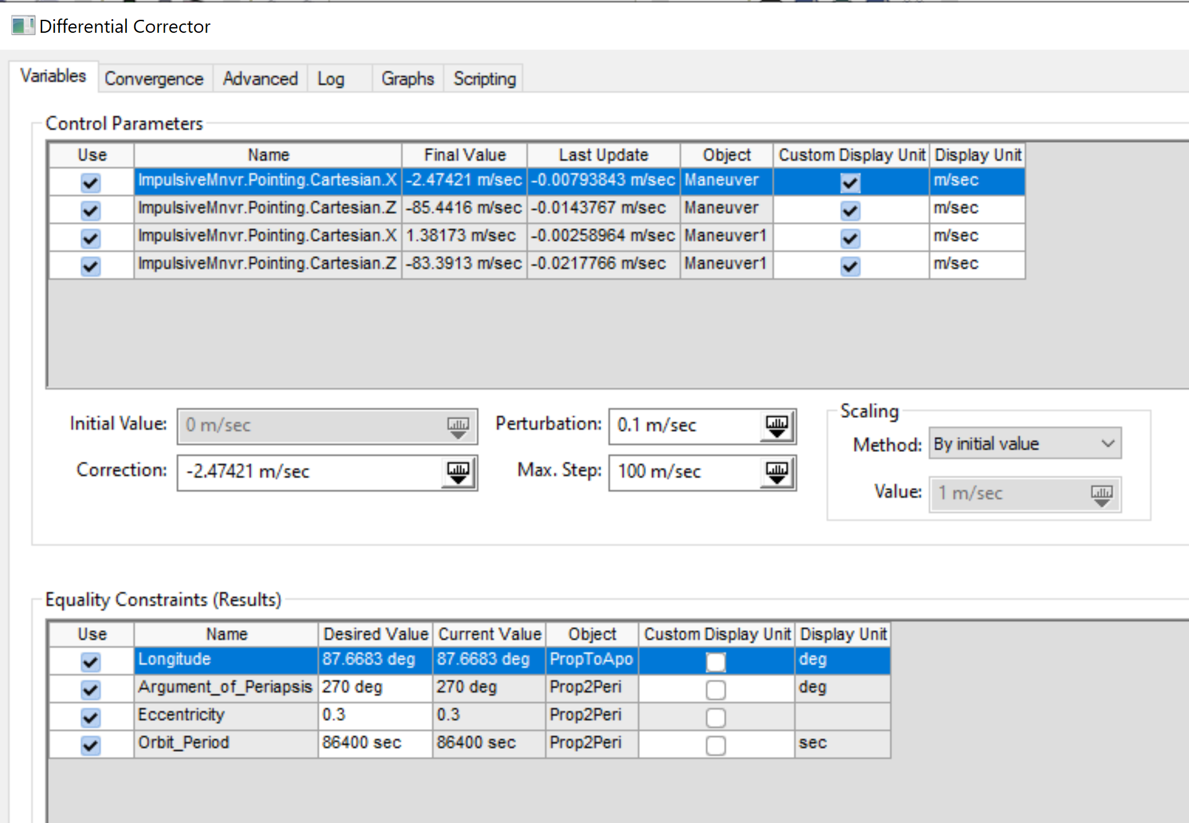Click the Differential Corrector window icon
1189x823 pixels.
(x=23, y=26)
